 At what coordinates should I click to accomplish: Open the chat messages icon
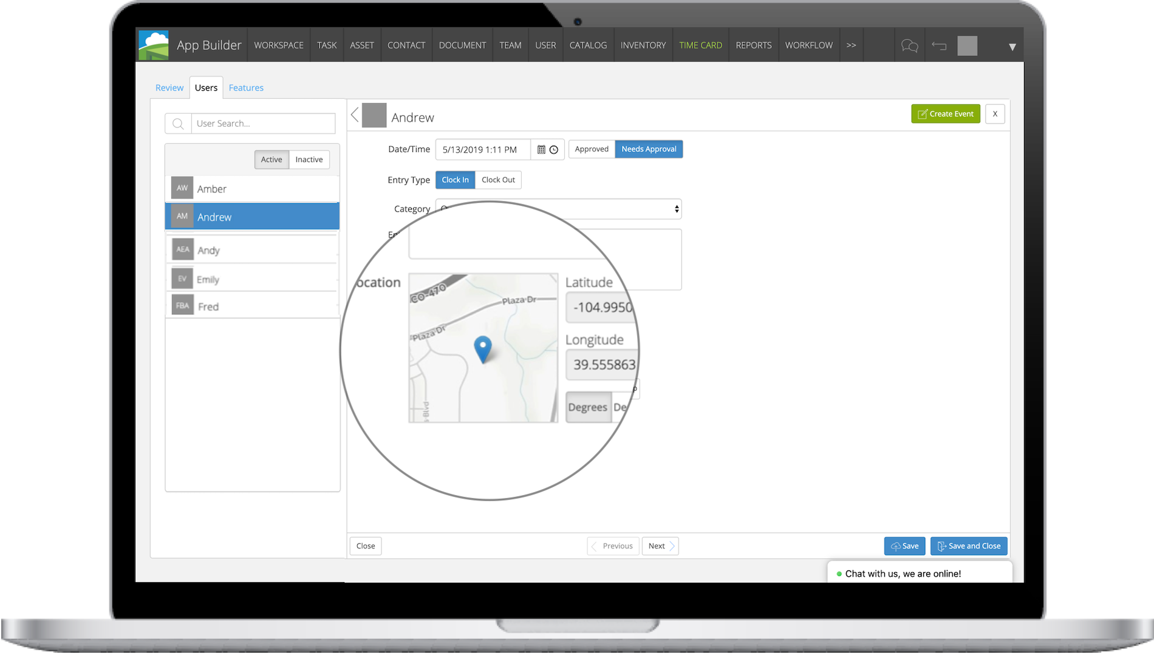pyautogui.click(x=909, y=45)
